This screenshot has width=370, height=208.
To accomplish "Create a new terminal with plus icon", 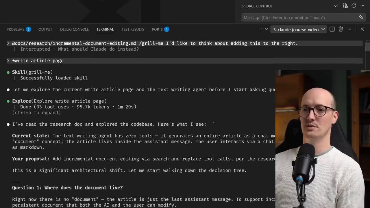I will (x=261, y=29).
